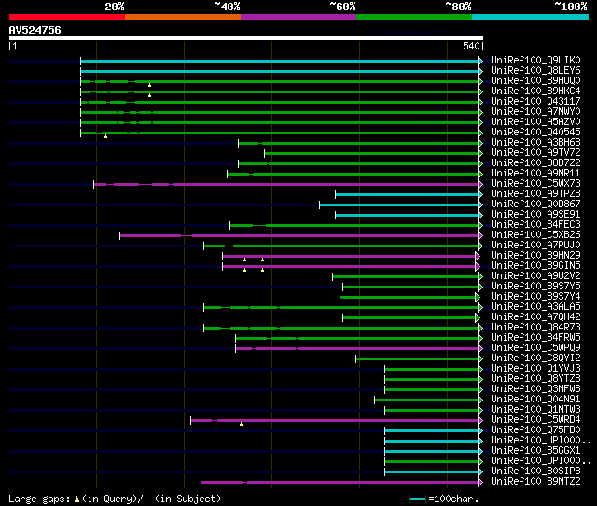Image resolution: width=597 pixels, height=506 pixels.
Task: Open hit UniRef100_A7NWY0
Action: (535, 112)
